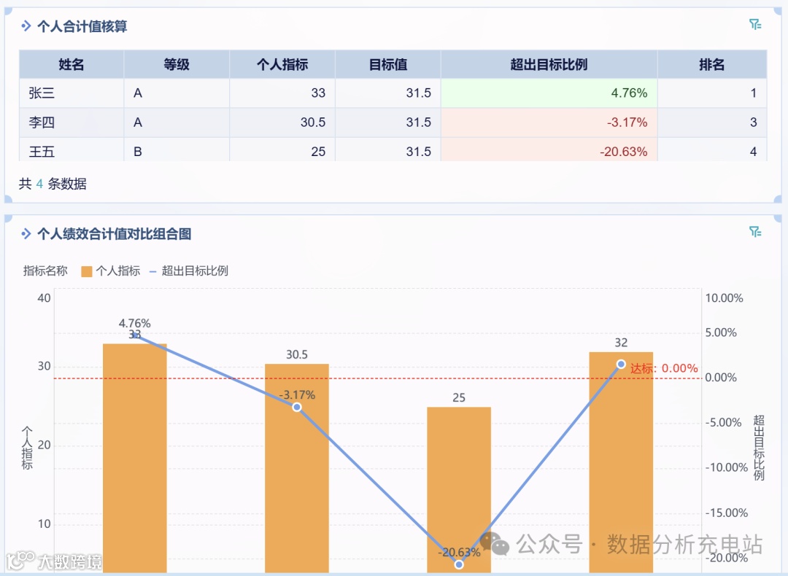Image resolution: width=788 pixels, height=576 pixels.
Task: Click the 个人绩效合计值对比组合图 panel title
Action: tap(114, 234)
